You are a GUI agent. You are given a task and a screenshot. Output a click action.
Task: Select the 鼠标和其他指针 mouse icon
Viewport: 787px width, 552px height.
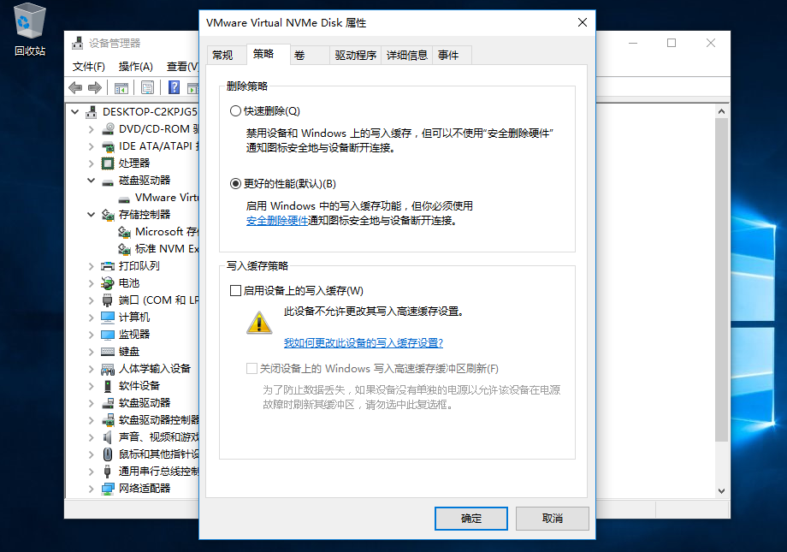click(108, 454)
